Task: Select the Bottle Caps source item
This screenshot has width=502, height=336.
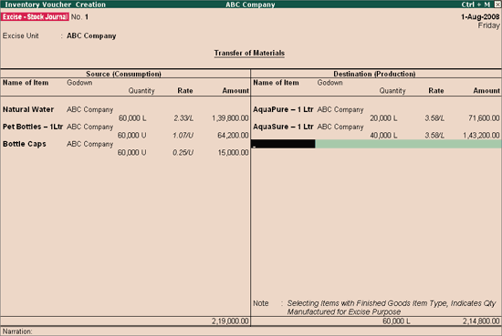Action: [x=25, y=144]
